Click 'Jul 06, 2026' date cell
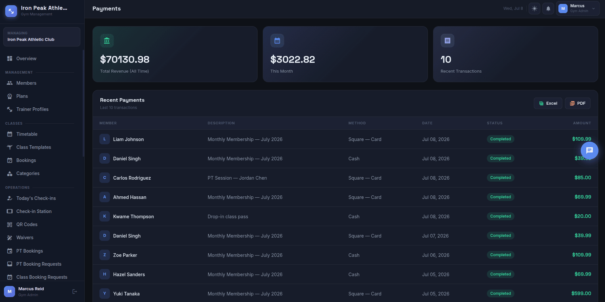Screen dimensions: 605x302 (436, 255)
